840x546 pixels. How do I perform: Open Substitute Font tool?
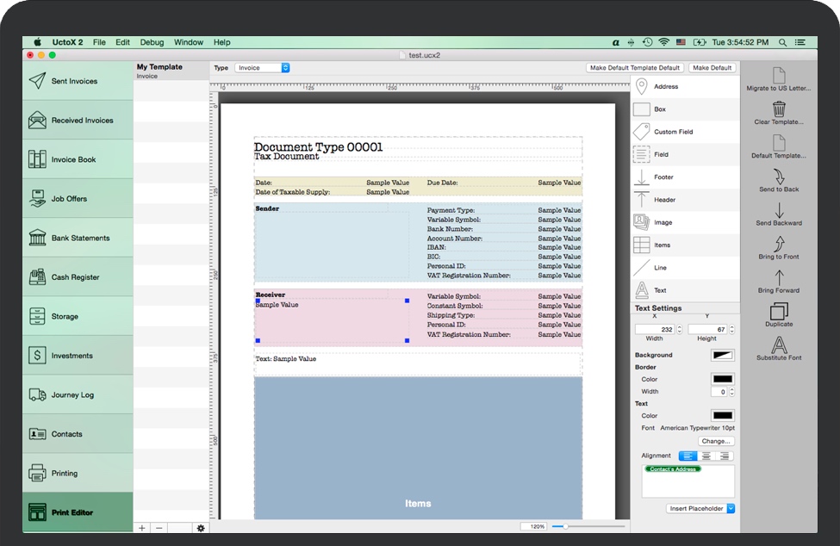(779, 345)
